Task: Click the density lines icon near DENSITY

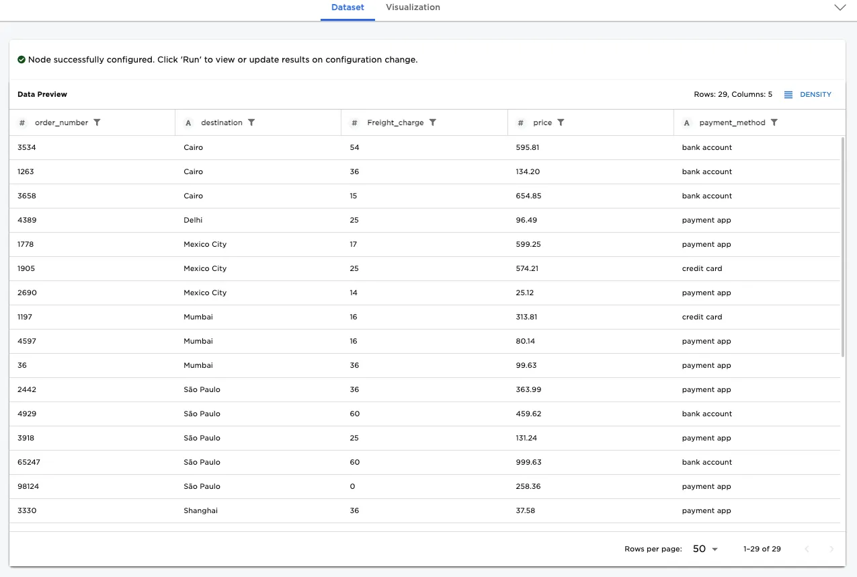Action: pyautogui.click(x=788, y=94)
